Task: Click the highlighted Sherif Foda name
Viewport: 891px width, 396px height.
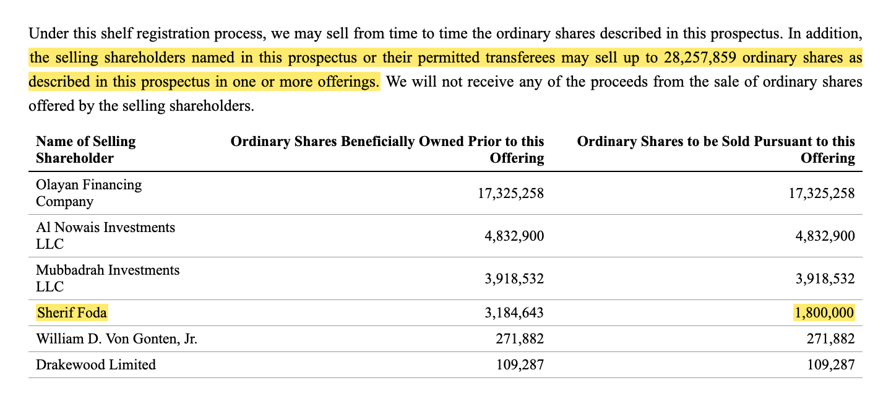Action: pyautogui.click(x=72, y=313)
